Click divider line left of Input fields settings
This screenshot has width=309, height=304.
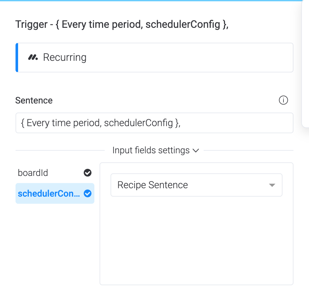click(60, 150)
